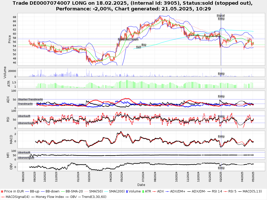This screenshot has height=200, width=267.
Task: Click the Entry label in the Volume panel
Action: [221, 74]
